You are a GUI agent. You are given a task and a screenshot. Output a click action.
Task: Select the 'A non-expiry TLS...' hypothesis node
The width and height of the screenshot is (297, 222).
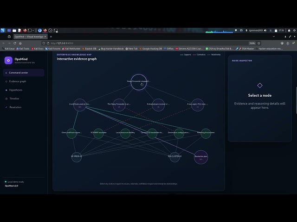click(x=198, y=105)
